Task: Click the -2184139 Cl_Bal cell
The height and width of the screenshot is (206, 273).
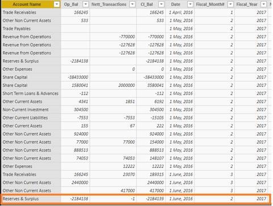Action: (x=151, y=199)
